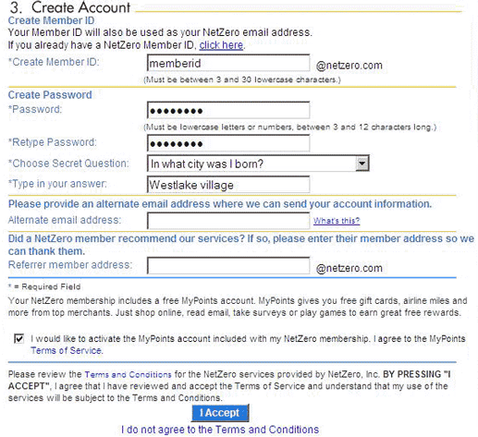Click the 'Create Password' section heading
This screenshot has width=478, height=437.
pyautogui.click(x=50, y=95)
